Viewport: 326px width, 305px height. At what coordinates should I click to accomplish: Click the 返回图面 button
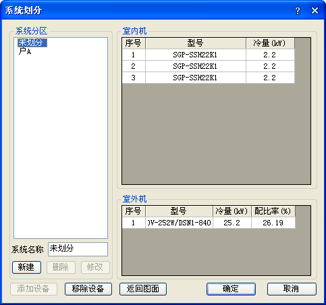tap(143, 289)
